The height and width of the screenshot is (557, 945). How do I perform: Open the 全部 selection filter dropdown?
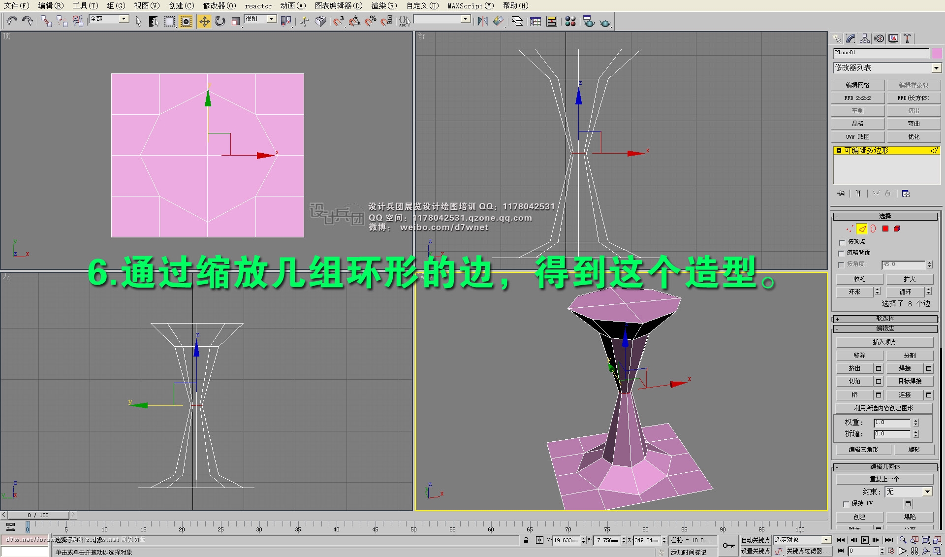tap(109, 19)
